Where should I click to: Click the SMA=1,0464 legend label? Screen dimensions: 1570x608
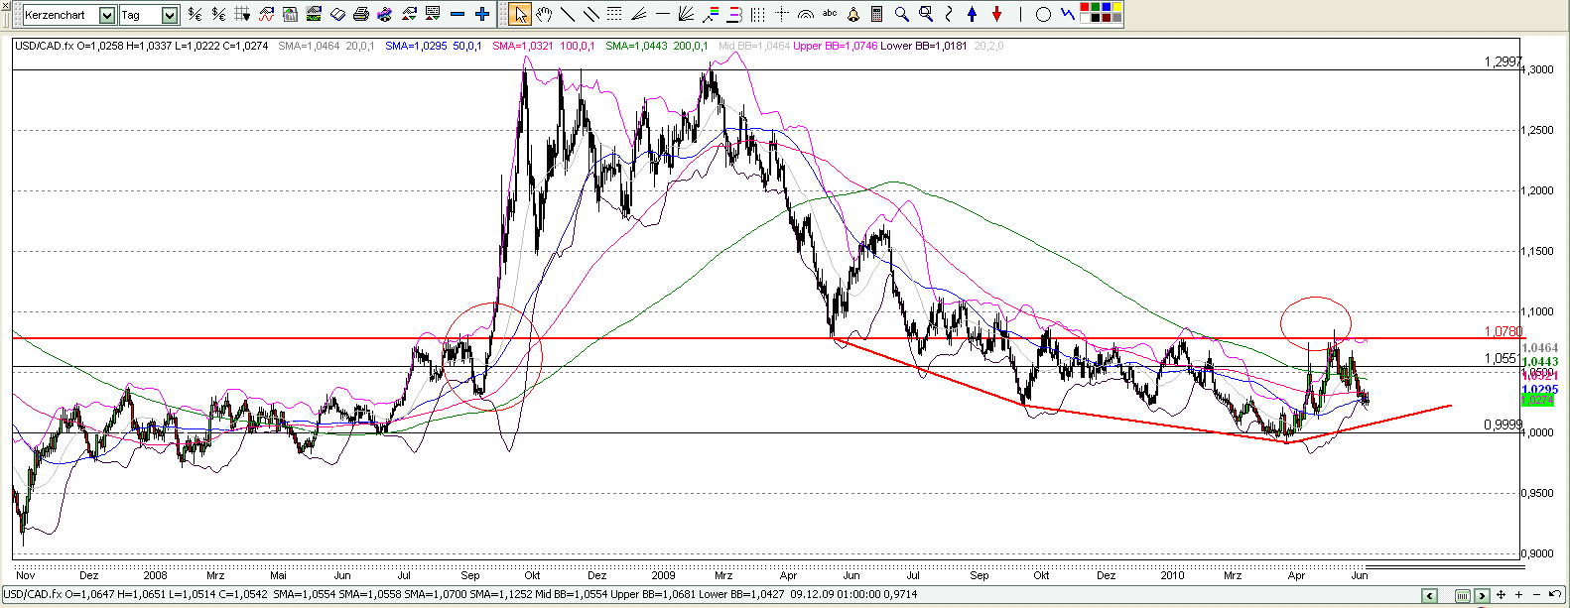point(309,46)
